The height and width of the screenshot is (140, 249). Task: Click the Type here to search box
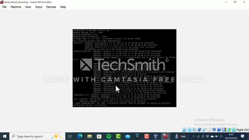(x=37, y=136)
